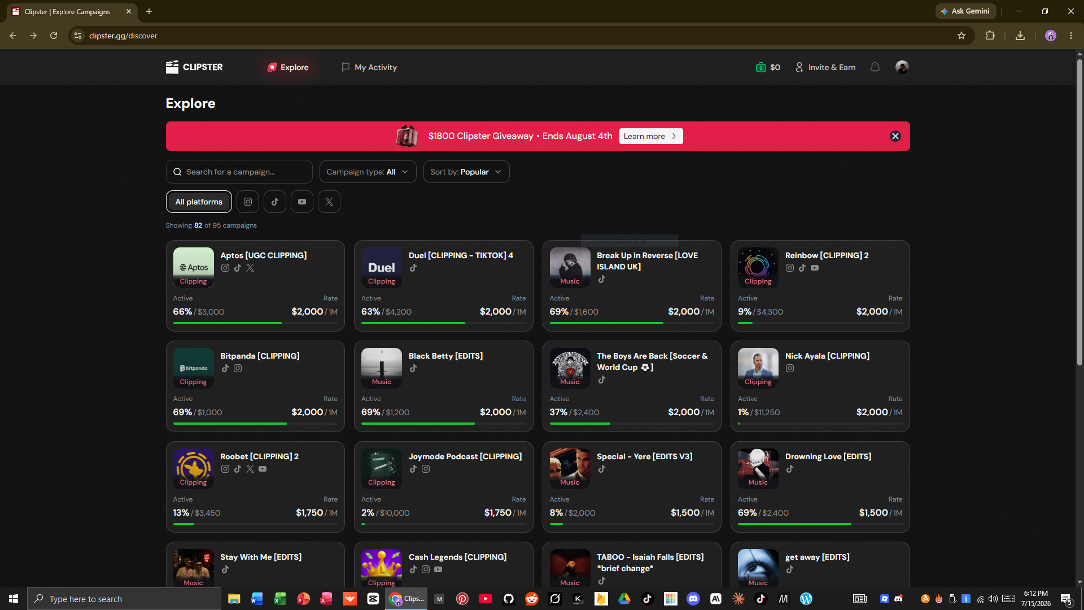Open Discord from the taskbar
1084x610 pixels.
click(x=693, y=599)
